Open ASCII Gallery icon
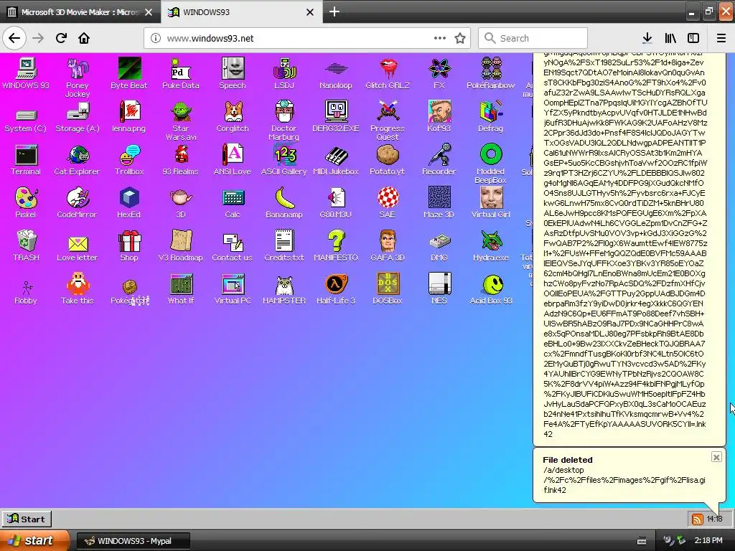735x551 pixels. 284,155
